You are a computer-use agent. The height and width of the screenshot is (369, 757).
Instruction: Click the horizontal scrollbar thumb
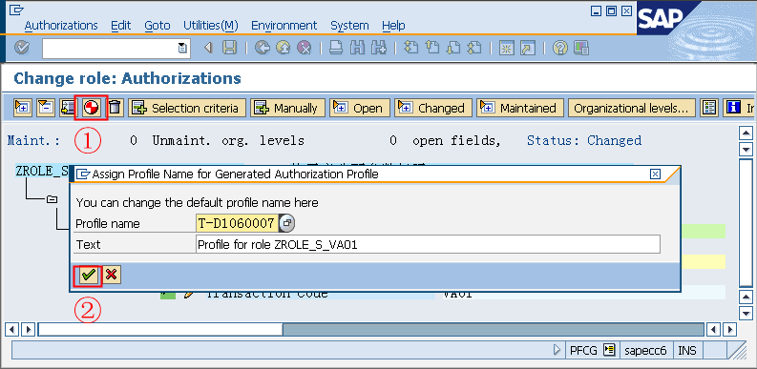pos(160,330)
